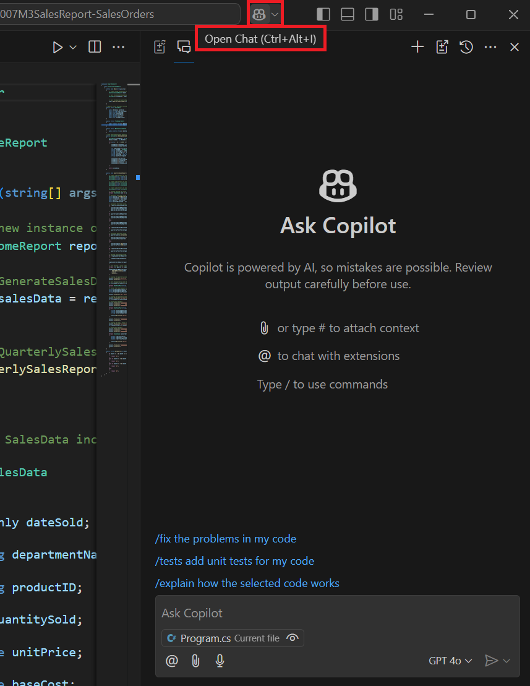Click the /fix the problems in my code link
The height and width of the screenshot is (686, 530).
(x=226, y=539)
